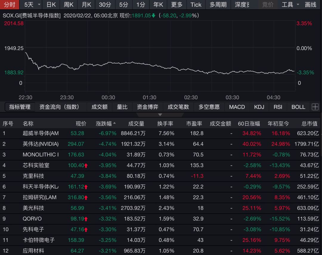Select the QORVO row
The height and width of the screenshot is (255, 322).
160,219
